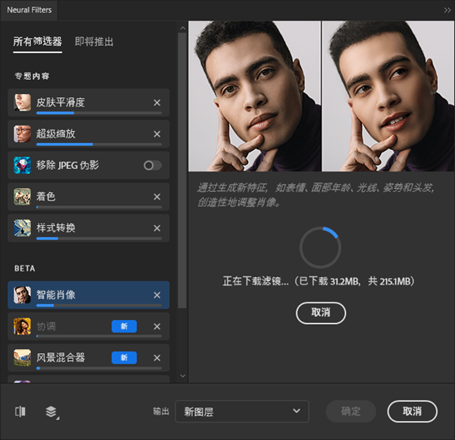455x440 pixels.
Task: Toggle the before/after preview icon
Action: [x=21, y=412]
